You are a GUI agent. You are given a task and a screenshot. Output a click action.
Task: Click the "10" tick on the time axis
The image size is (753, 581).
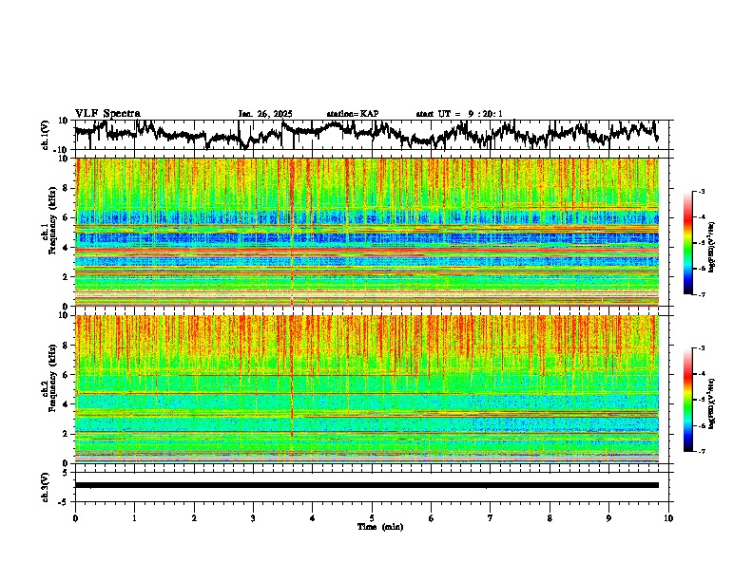coord(668,518)
